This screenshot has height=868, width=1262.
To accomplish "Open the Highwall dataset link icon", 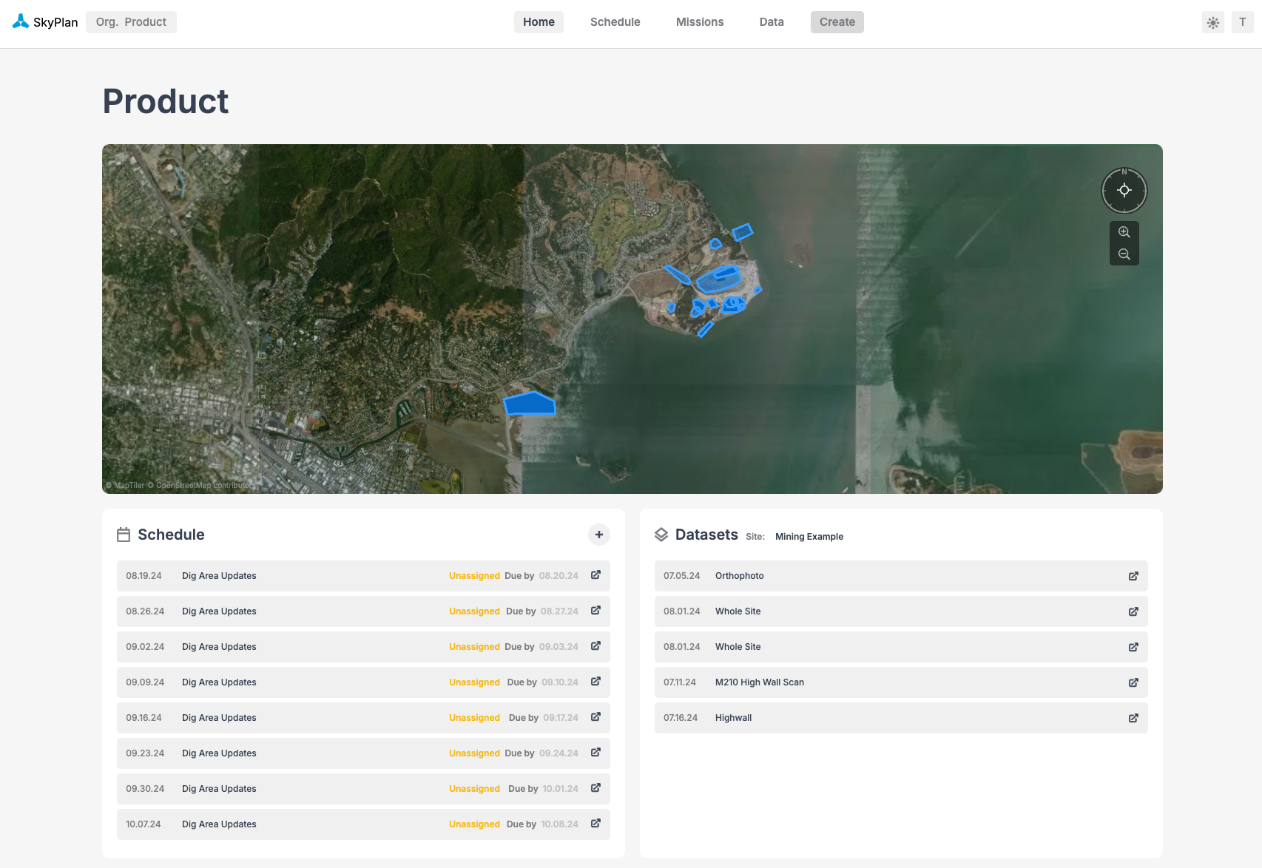I will (x=1133, y=718).
